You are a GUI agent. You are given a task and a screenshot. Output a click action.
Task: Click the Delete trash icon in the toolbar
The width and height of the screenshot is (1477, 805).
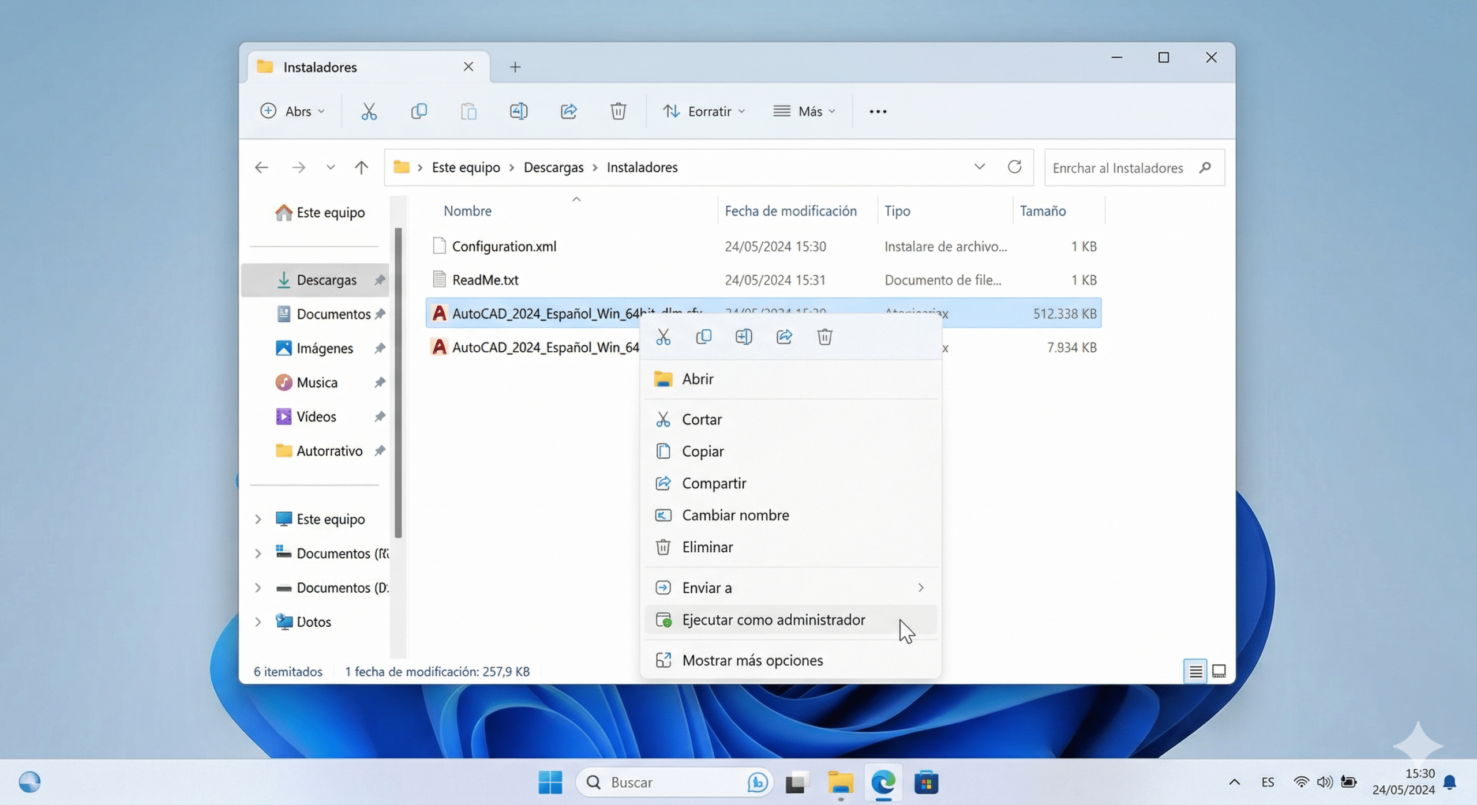618,111
